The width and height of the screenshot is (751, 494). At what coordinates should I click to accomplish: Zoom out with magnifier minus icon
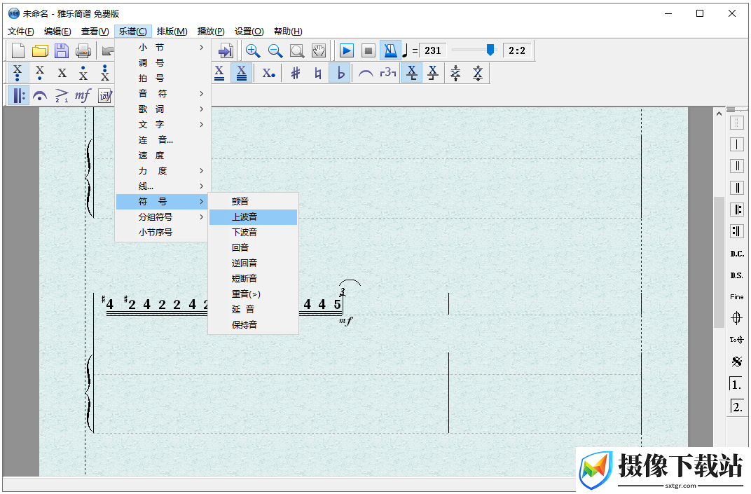pyautogui.click(x=275, y=50)
